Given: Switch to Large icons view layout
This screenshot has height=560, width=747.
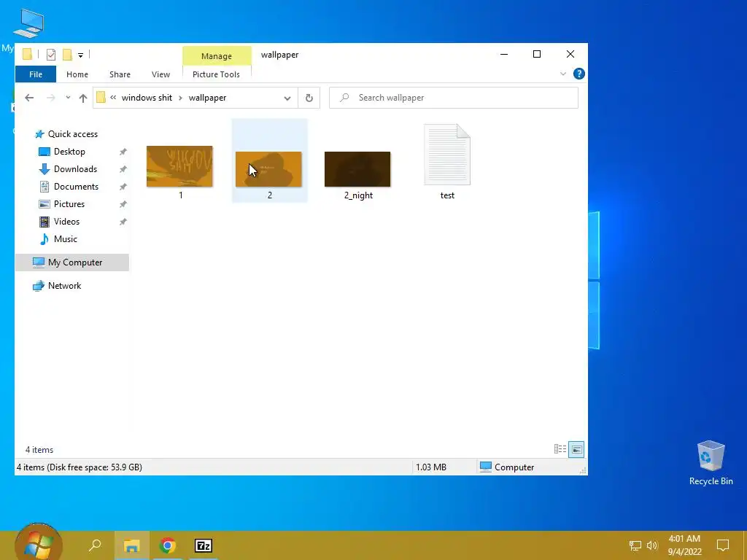Looking at the screenshot, I should (x=576, y=449).
